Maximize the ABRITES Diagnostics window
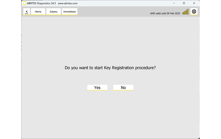 coord(184,3)
